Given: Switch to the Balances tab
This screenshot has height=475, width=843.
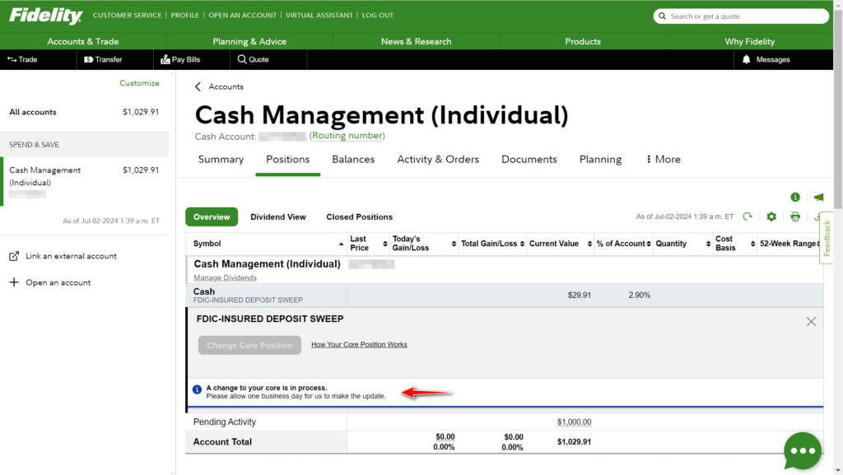Looking at the screenshot, I should click(x=353, y=159).
